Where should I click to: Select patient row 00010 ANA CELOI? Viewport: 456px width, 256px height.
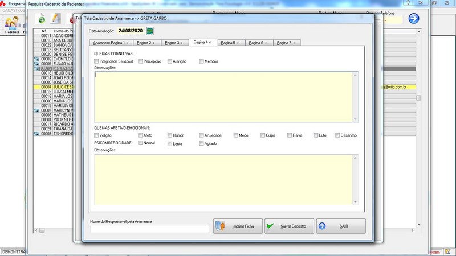click(x=54, y=40)
